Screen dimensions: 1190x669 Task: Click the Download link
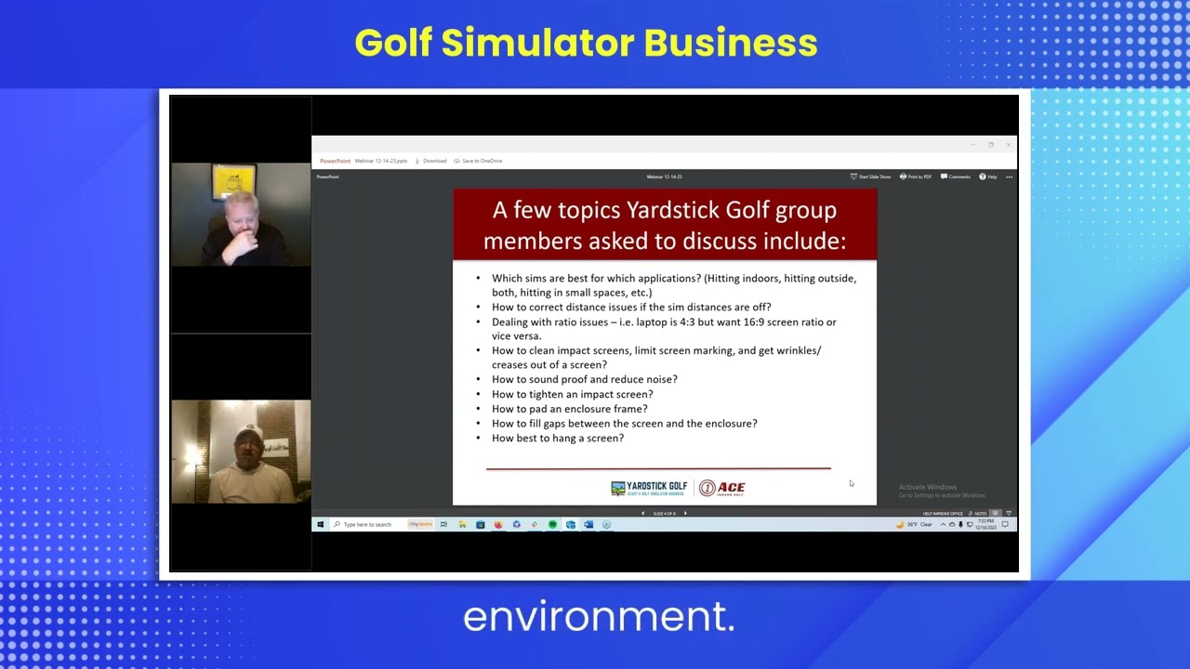430,161
